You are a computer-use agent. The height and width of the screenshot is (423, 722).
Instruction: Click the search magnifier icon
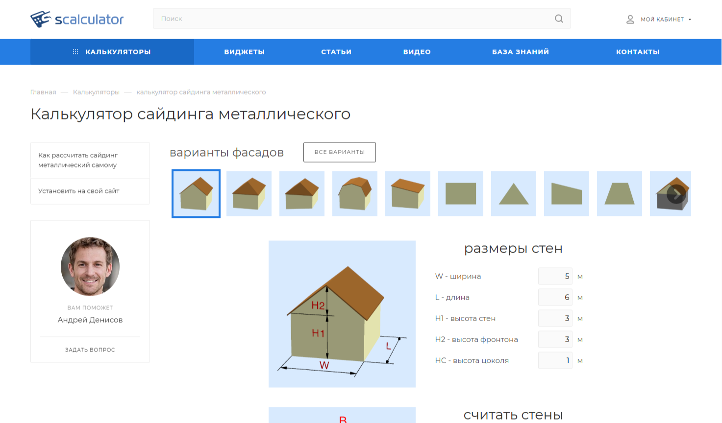click(559, 19)
